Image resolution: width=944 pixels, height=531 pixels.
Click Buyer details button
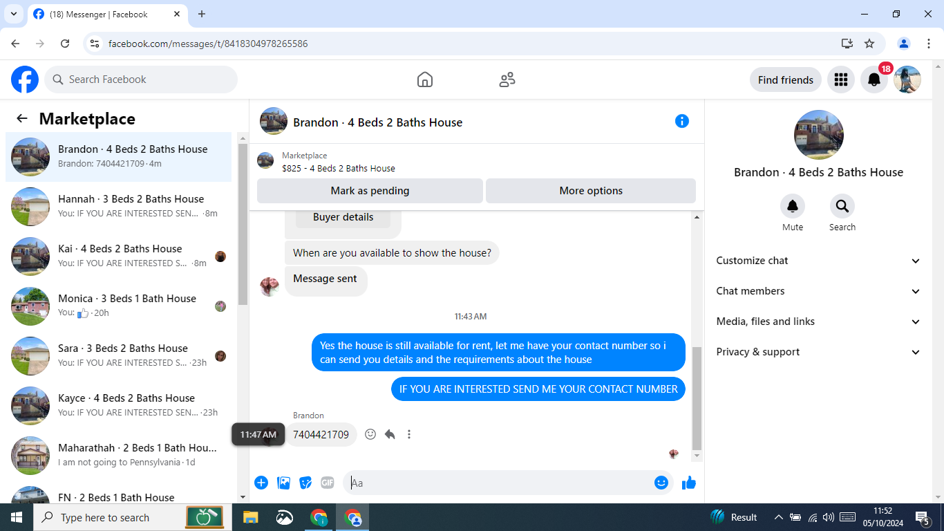coord(343,217)
